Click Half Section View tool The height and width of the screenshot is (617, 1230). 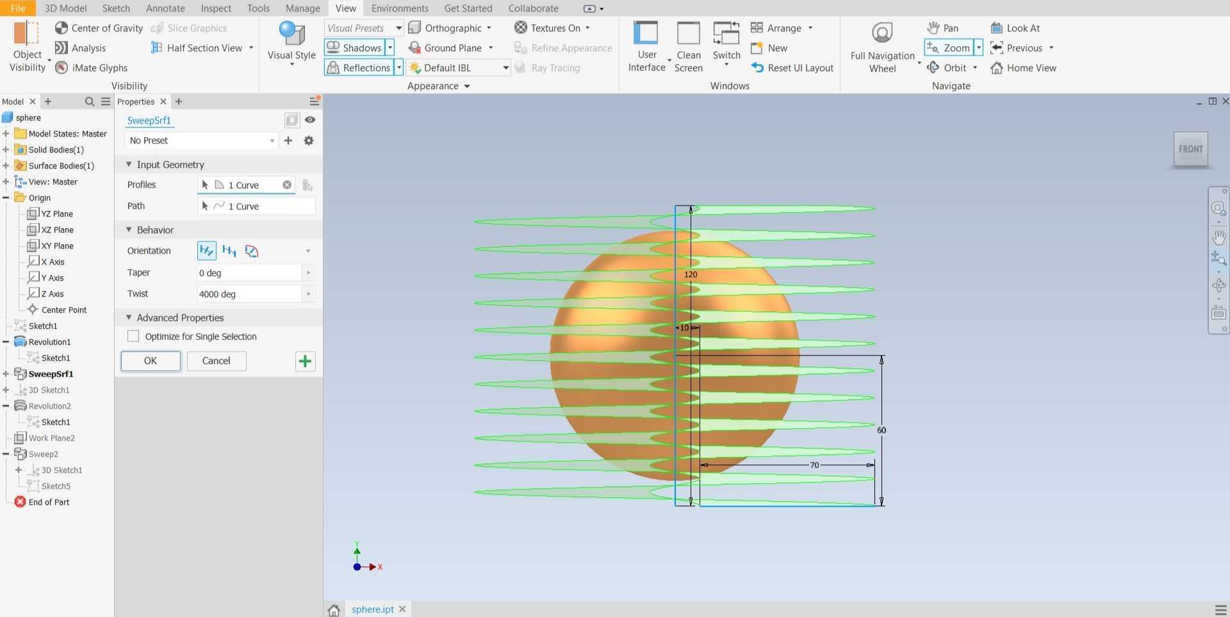point(197,48)
